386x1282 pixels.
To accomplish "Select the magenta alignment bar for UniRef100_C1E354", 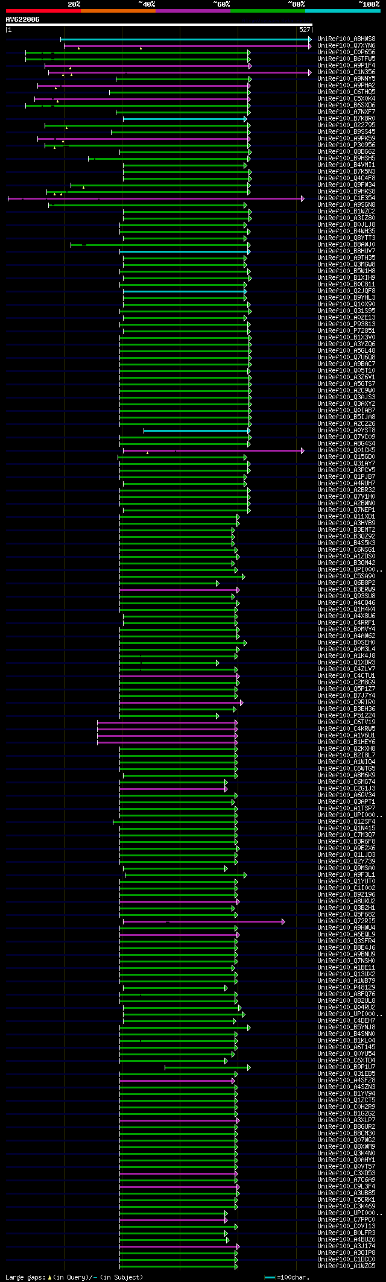I will 156,198.
